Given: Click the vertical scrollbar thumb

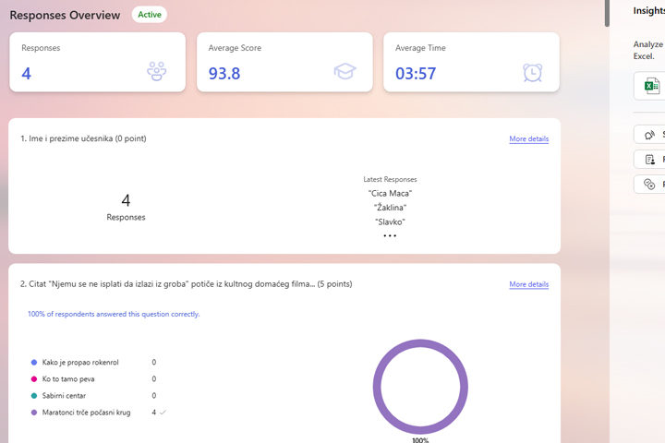Looking at the screenshot, I should (606, 13).
